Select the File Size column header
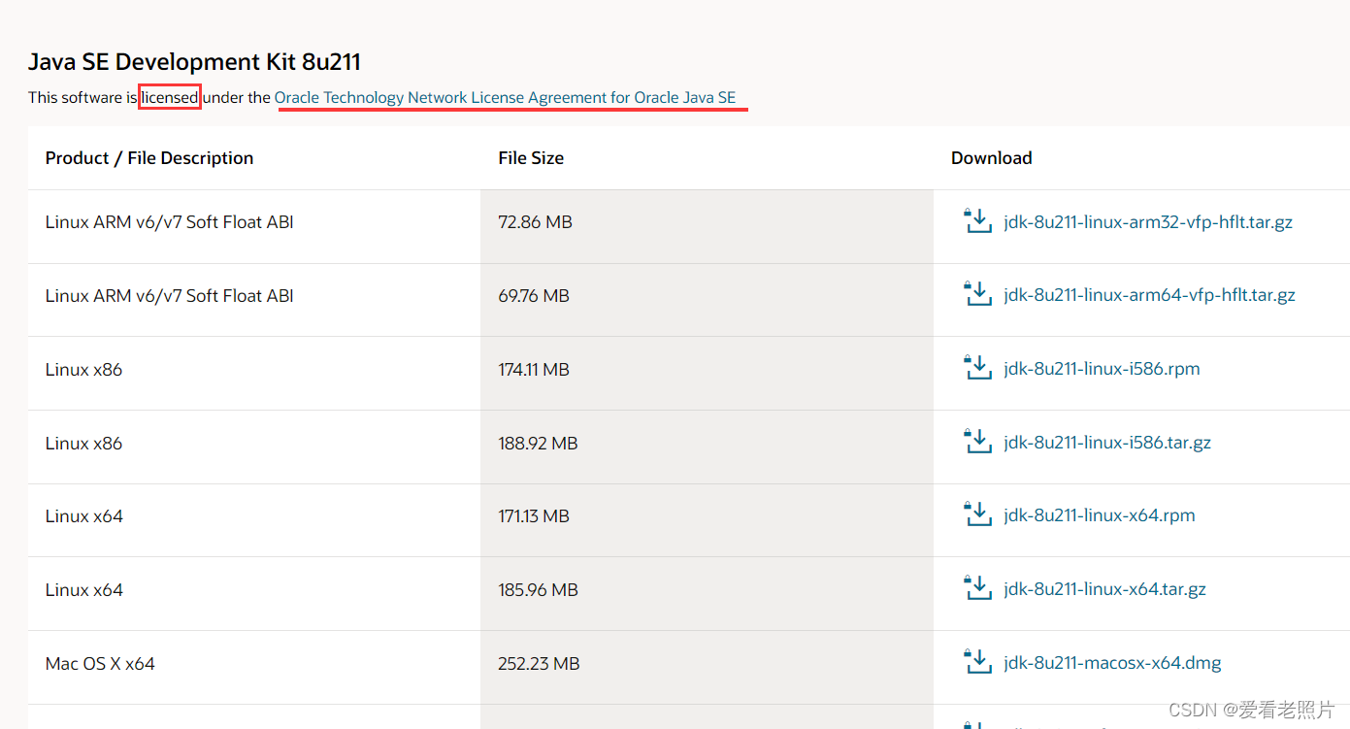Viewport: 1350px width, 729px height. (x=531, y=158)
